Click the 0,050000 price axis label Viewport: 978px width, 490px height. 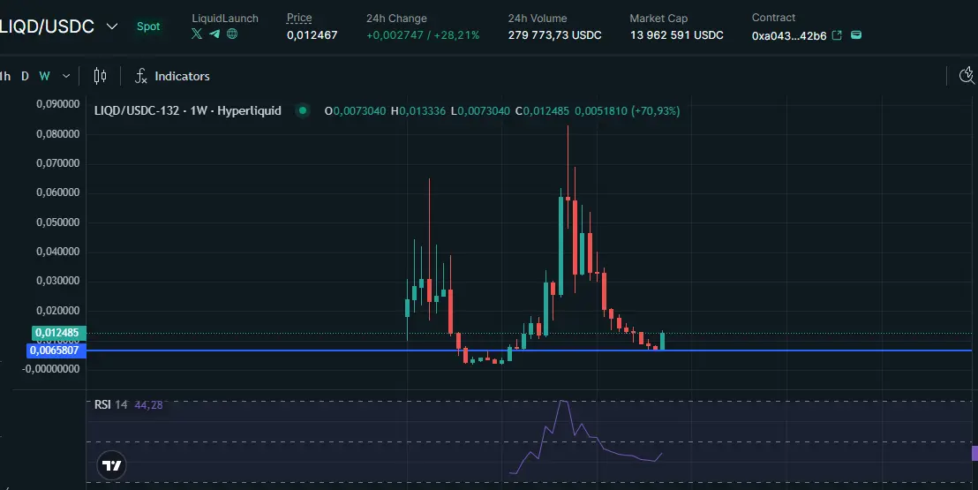(x=58, y=222)
